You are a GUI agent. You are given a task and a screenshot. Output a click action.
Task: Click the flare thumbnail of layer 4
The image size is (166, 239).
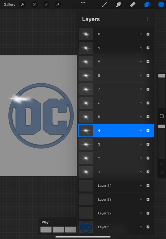click(x=86, y=130)
